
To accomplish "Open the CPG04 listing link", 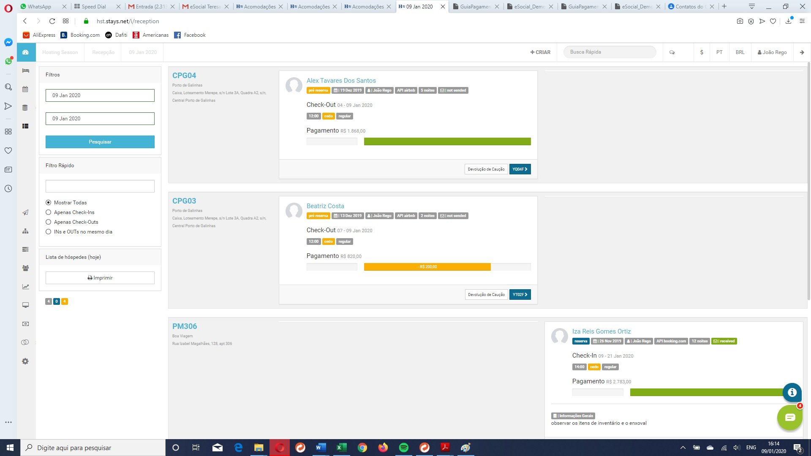I will tap(184, 76).
